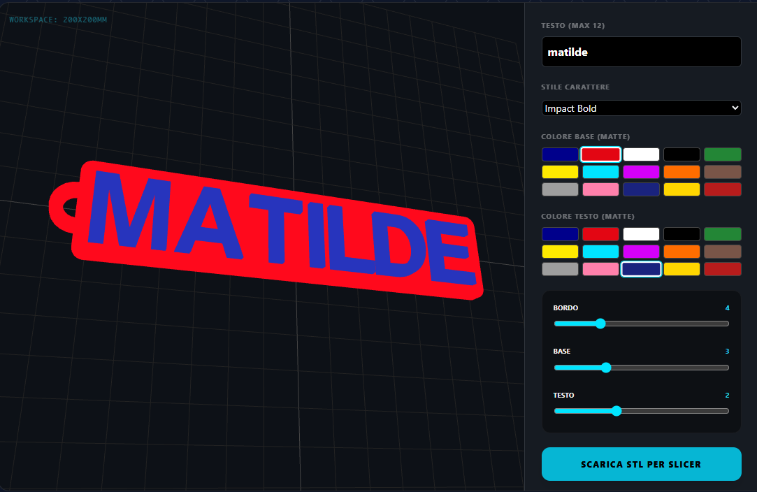Pick gold swatch in Colore Testo bottom row
The width and height of the screenshot is (757, 492).
click(682, 269)
